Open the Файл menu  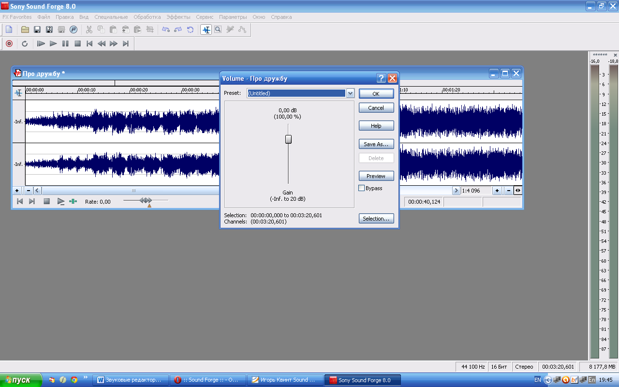tap(44, 17)
